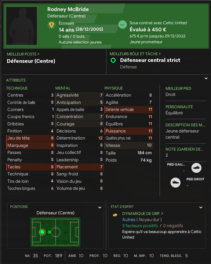Viewport: 211px width, 264px height.
Task: Click the Scottish national team badge
Action: [x=52, y=25]
